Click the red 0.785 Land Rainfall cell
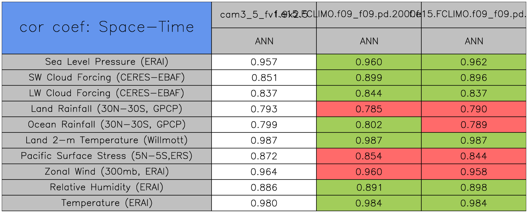Screen dimensions: 528x213 pos(369,109)
